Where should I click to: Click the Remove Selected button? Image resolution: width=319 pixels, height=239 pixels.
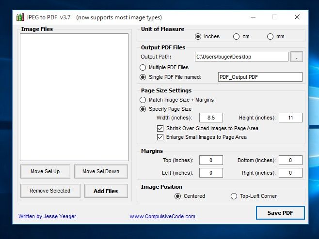point(50,191)
